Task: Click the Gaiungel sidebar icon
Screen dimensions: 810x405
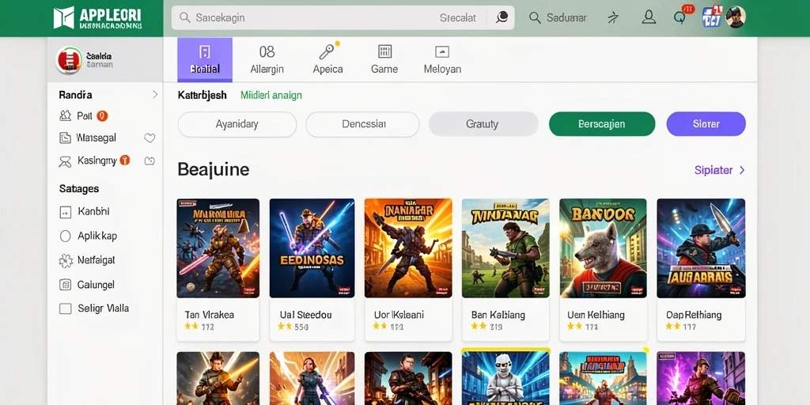Action: coord(65,284)
